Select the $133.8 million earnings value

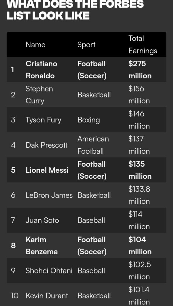pos(139,195)
